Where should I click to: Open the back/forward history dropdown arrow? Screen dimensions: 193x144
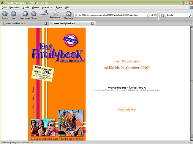click(x=19, y=15)
